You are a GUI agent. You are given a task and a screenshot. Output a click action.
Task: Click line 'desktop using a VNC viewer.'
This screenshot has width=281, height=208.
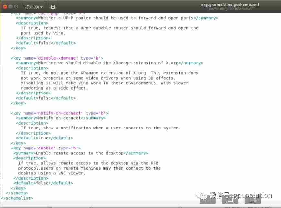tap(52, 173)
